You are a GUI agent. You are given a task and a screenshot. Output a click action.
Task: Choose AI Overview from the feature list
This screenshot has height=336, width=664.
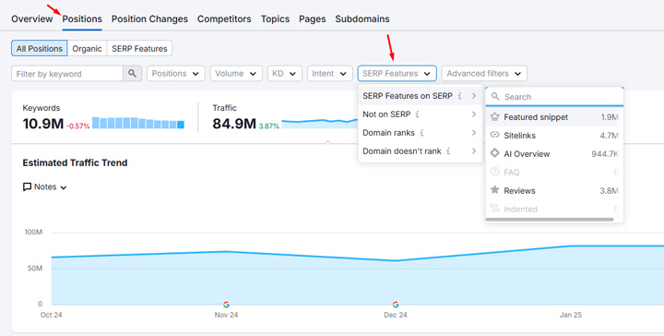[554, 154]
